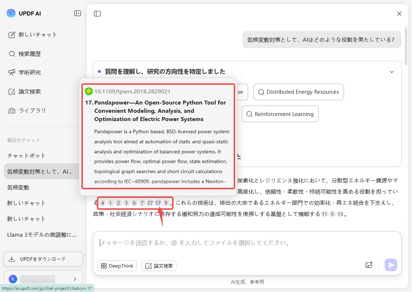Click the image upload icon in the input box
This screenshot has height=292, width=412.
pos(369,265)
